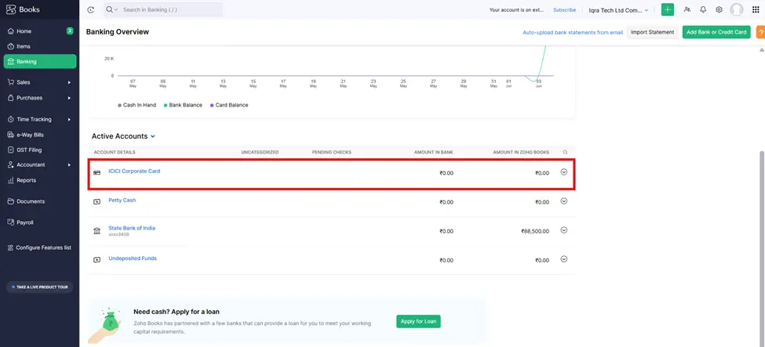Open State Bank of India row options chevron
765x347 pixels.
(564, 230)
